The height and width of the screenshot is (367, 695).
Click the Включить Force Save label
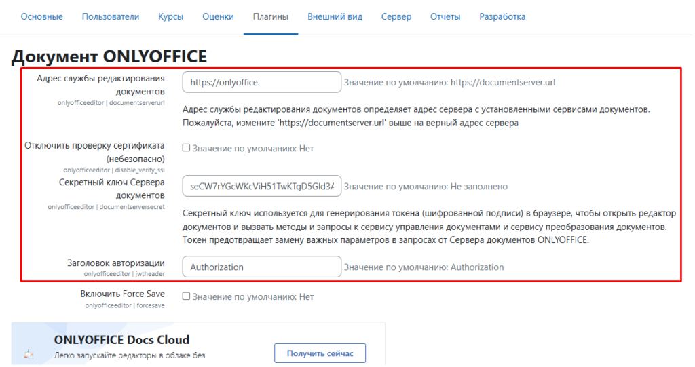point(122,294)
